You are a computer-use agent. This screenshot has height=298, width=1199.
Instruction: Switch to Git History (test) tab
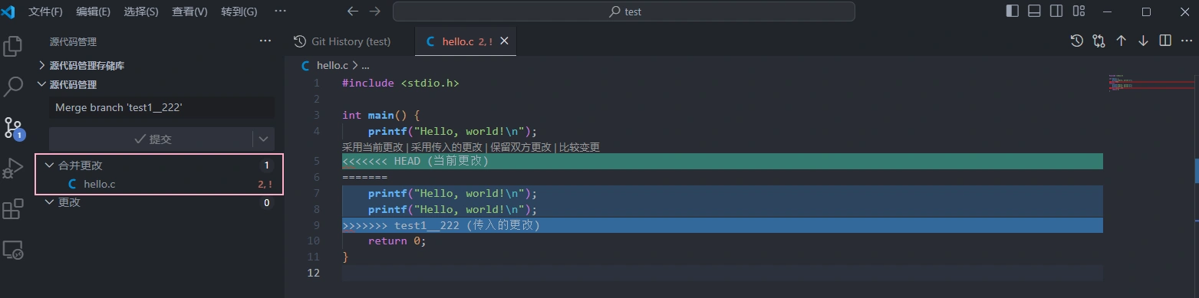(350, 41)
